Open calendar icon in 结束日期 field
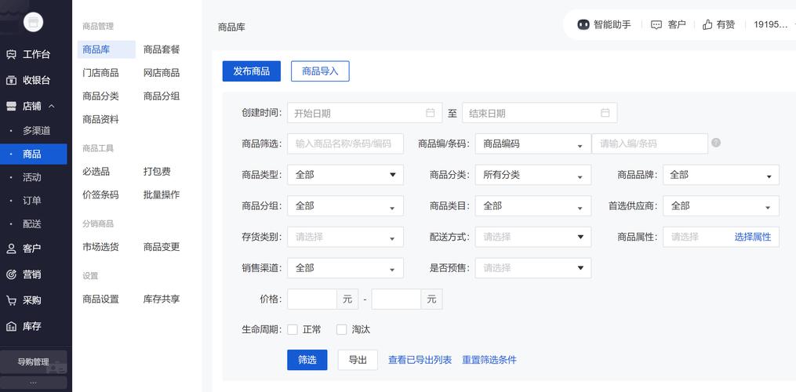 [x=605, y=113]
